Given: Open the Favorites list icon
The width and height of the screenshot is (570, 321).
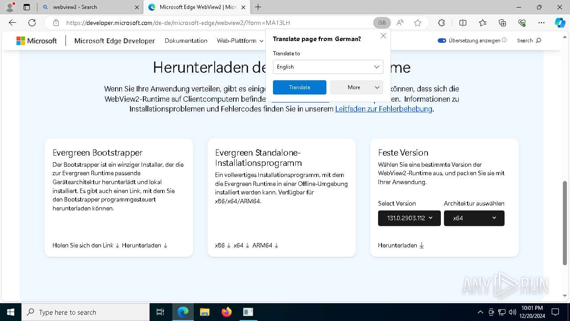Looking at the screenshot, I should (x=483, y=23).
